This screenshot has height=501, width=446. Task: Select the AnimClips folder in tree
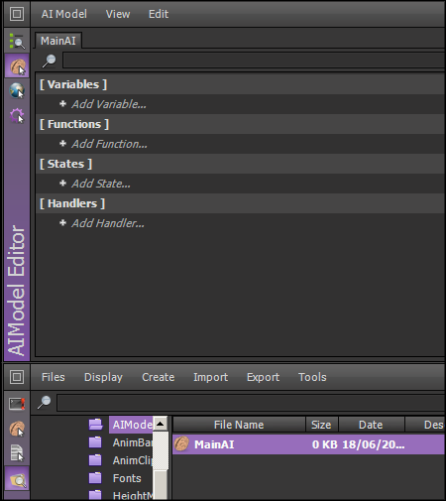(x=132, y=460)
